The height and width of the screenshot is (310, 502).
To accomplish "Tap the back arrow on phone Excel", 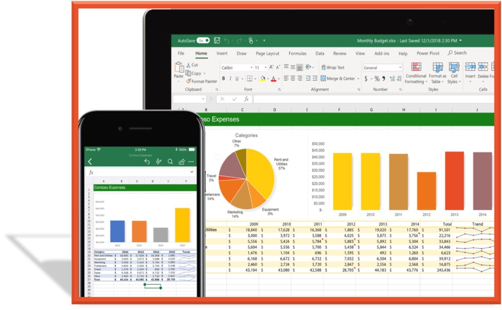I will [90, 162].
